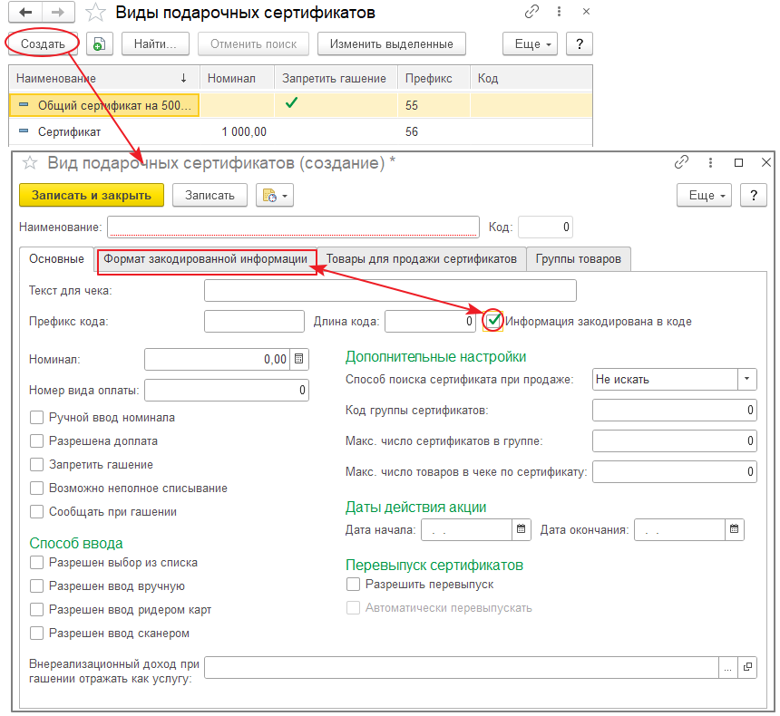
Task: Click the Наименование input field
Action: pyautogui.click(x=293, y=227)
